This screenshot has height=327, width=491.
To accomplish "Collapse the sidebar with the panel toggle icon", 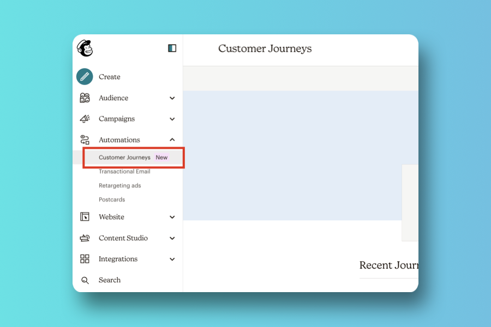I will (x=172, y=48).
